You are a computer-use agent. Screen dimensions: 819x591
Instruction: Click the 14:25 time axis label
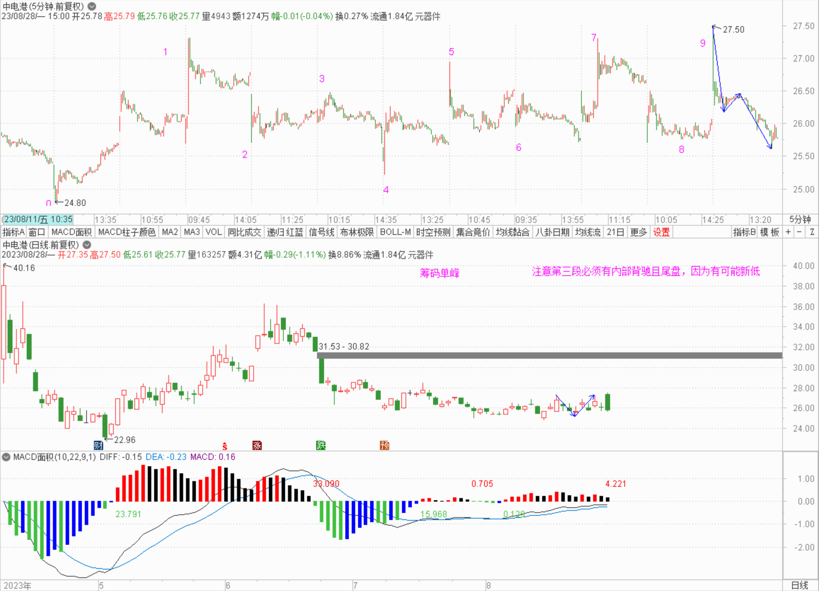713,219
